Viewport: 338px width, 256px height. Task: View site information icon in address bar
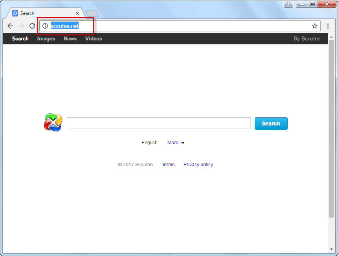[x=45, y=26]
